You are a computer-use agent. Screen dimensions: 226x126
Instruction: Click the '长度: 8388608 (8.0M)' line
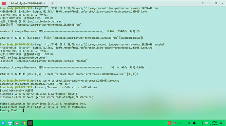pos(31,21)
